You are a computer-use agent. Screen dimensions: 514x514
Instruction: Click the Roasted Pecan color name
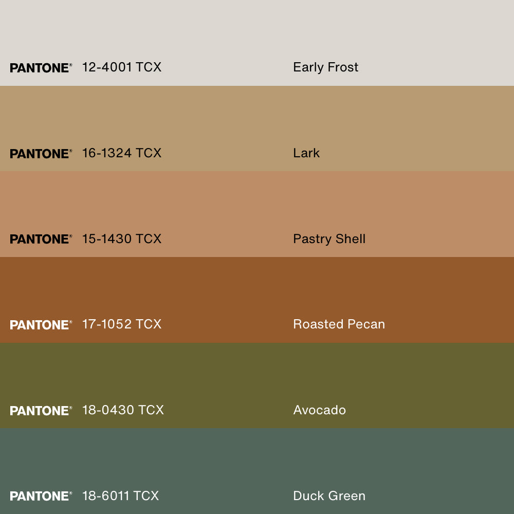(339, 324)
